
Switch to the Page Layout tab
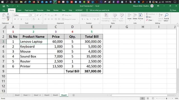point(29,10)
